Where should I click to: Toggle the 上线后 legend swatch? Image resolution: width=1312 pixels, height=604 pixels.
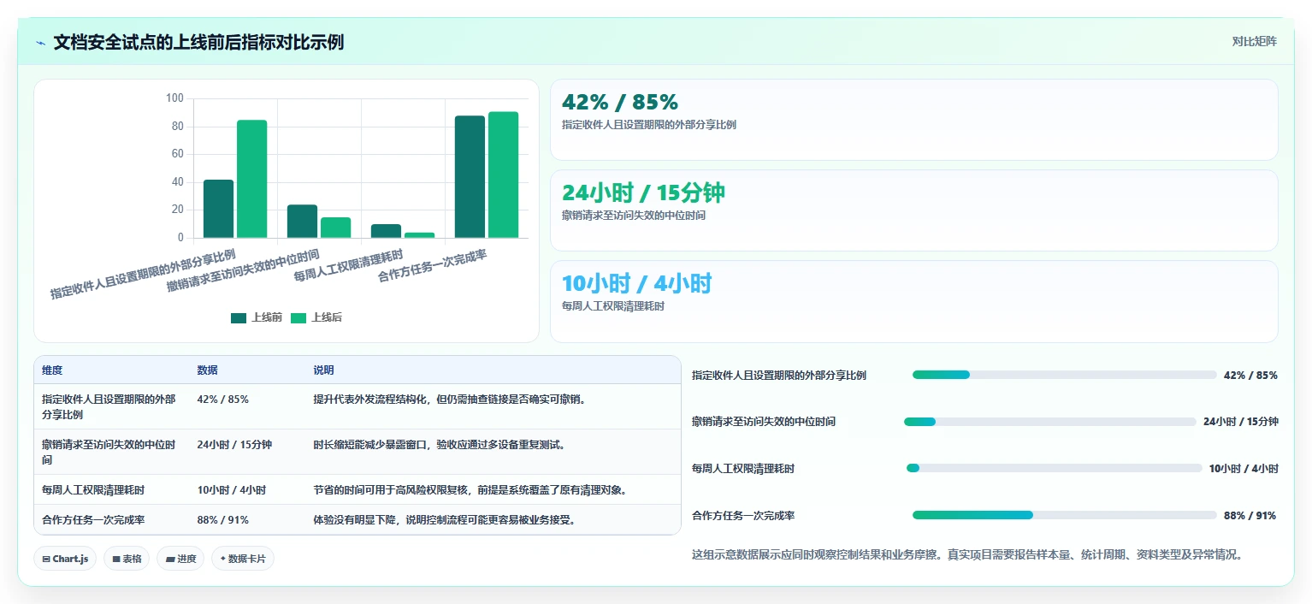(298, 317)
